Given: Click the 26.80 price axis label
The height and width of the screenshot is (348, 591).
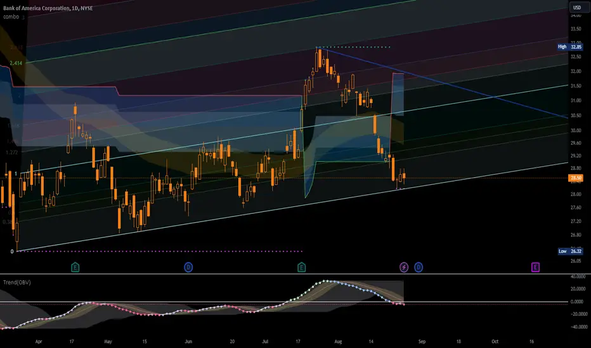Looking at the screenshot, I should tap(576, 235).
